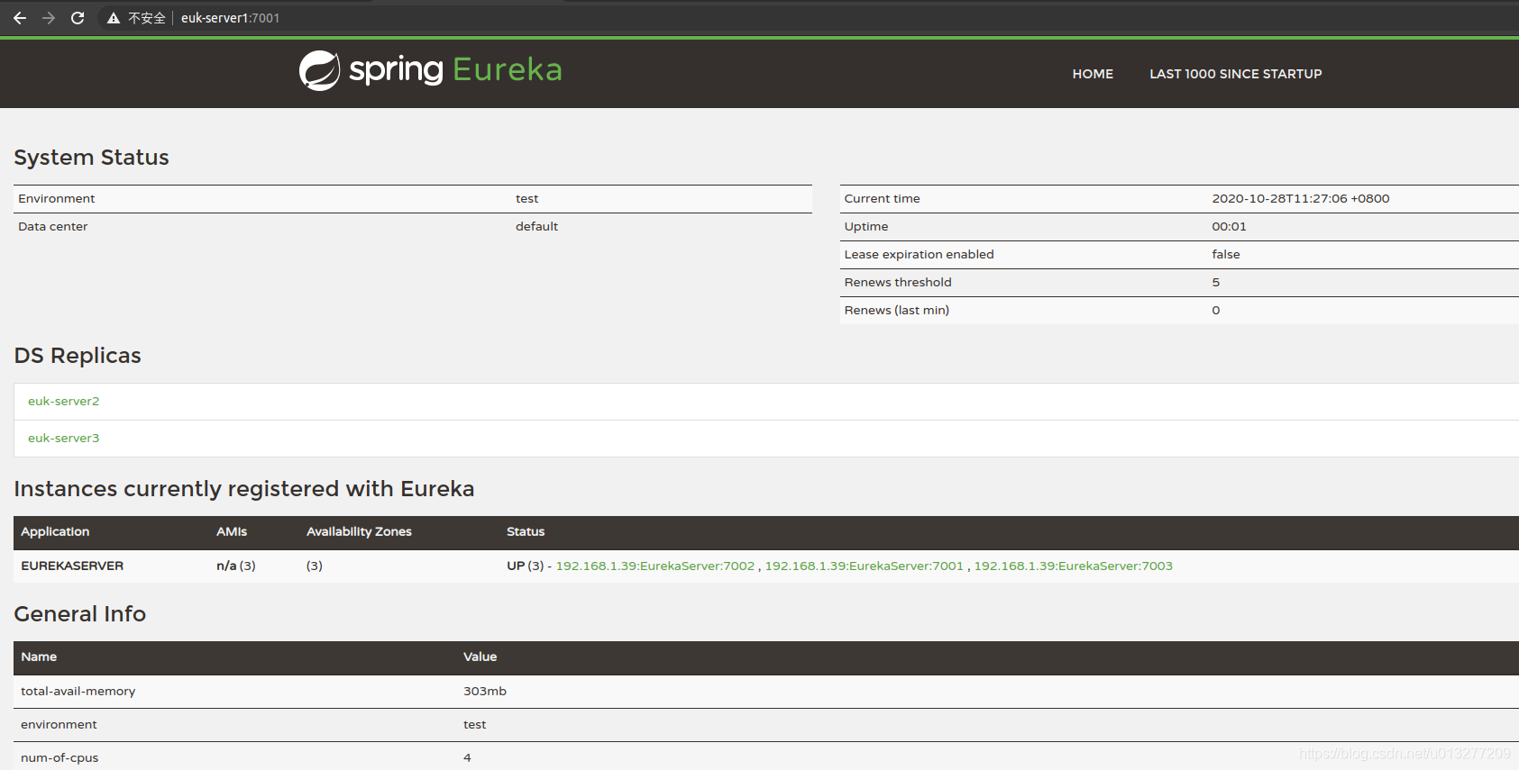The width and height of the screenshot is (1519, 770).
Task: Click the not-secure warning triangle icon
Action: pos(114,18)
